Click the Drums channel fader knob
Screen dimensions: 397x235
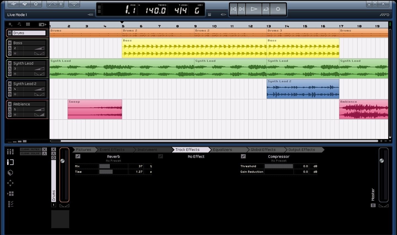[63, 161]
